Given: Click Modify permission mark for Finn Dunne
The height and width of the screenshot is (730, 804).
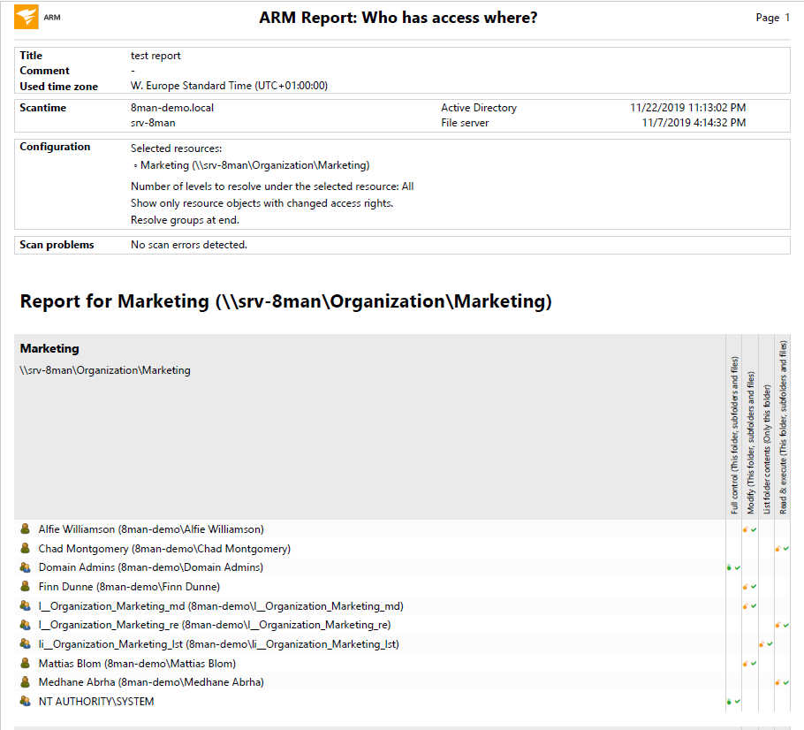Looking at the screenshot, I should coord(749,586).
